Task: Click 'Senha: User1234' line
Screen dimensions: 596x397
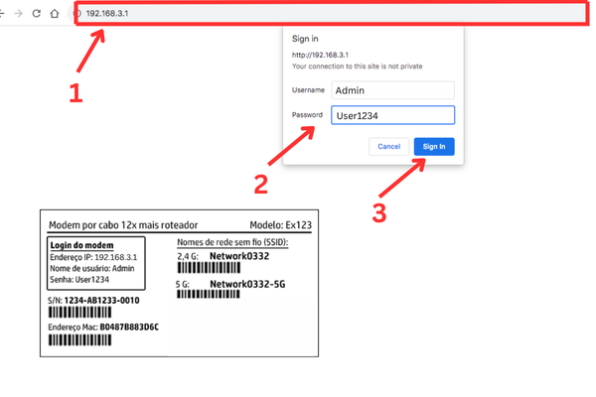Action: (79, 280)
